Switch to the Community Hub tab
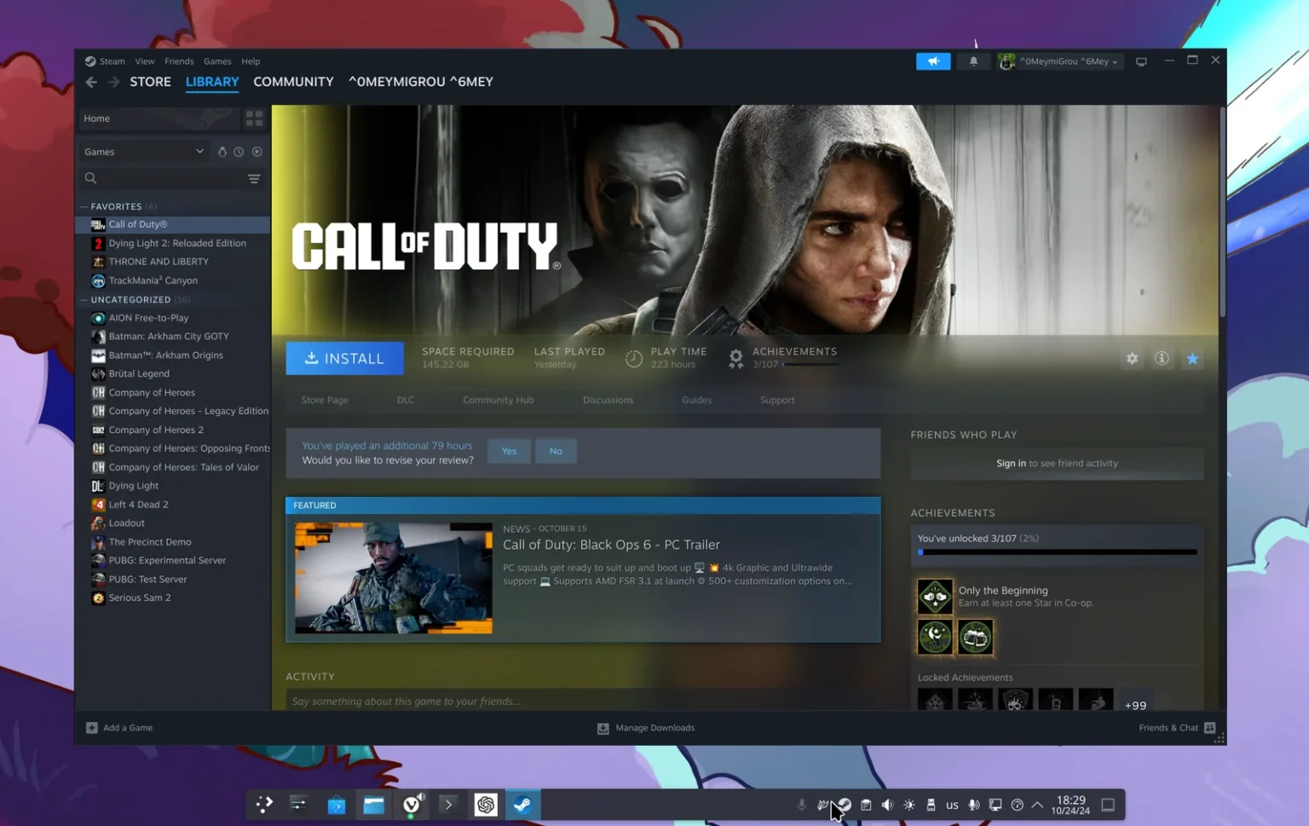 click(498, 399)
